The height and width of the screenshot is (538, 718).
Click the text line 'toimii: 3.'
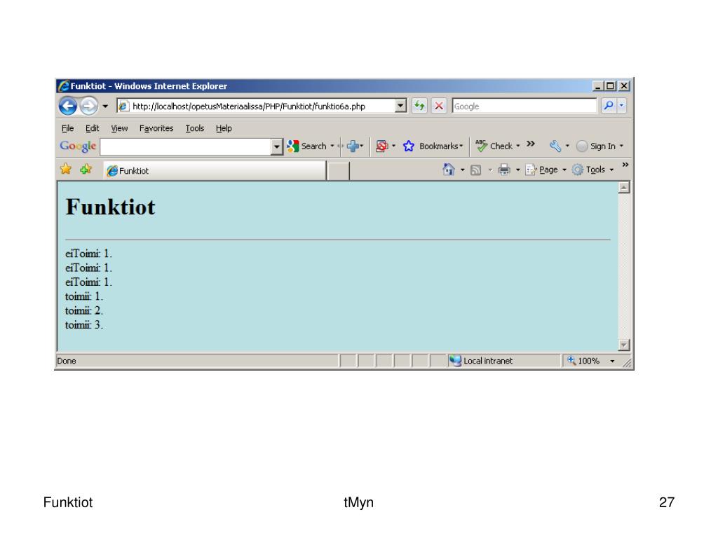(84, 325)
